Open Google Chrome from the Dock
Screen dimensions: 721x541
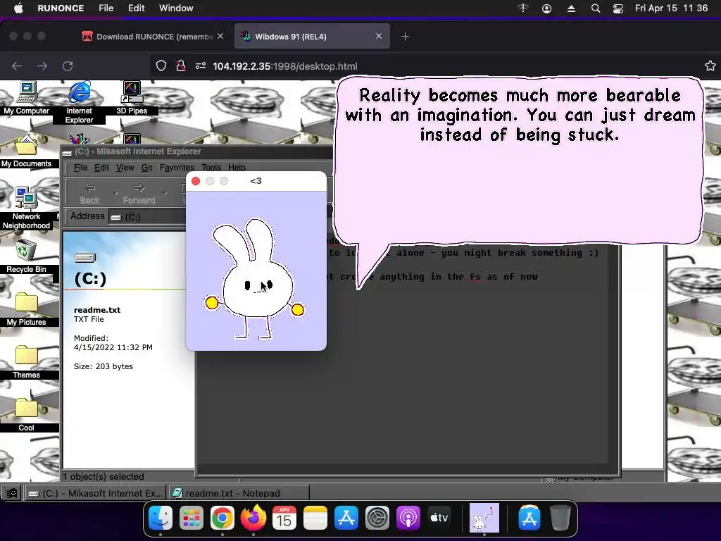[x=222, y=518]
